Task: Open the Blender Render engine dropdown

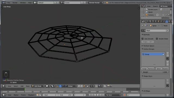Action: point(96,2)
